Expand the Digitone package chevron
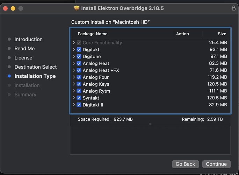This screenshot has height=175, width=239. pos(74,56)
